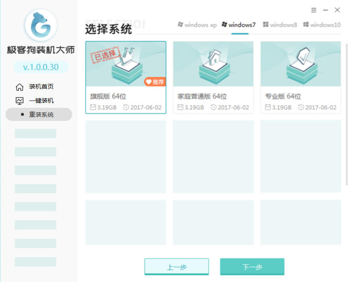Switch to the windows7 tab

click(239, 25)
